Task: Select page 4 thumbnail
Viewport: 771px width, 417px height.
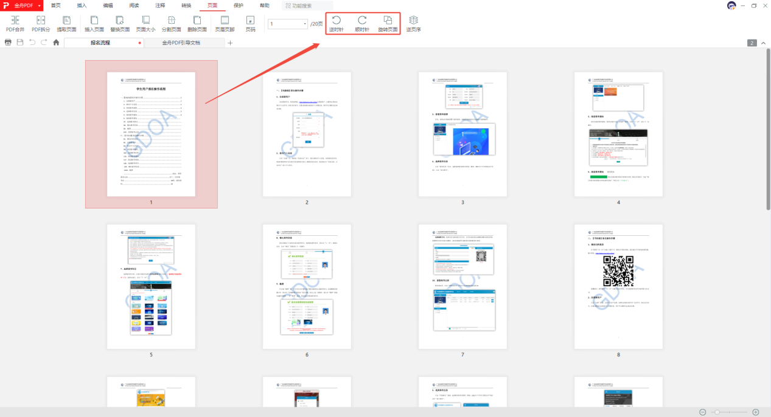Action: tap(618, 134)
